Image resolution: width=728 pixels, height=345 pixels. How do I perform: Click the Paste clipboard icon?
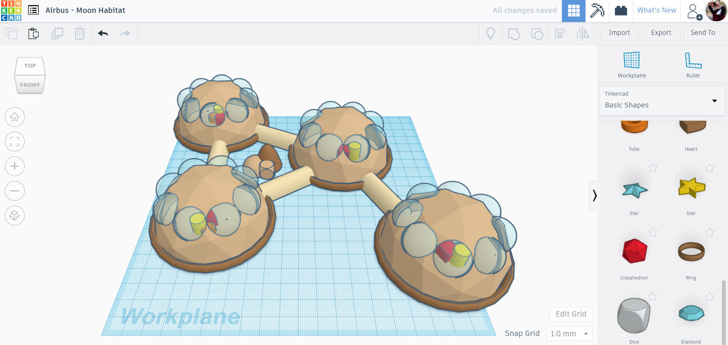[33, 33]
